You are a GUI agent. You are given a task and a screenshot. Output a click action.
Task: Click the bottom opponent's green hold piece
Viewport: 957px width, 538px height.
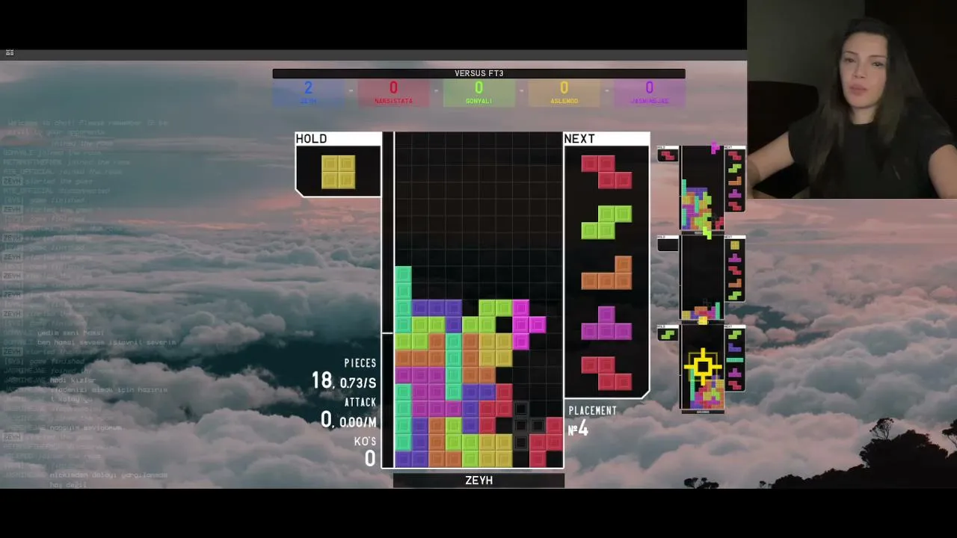[x=668, y=334]
